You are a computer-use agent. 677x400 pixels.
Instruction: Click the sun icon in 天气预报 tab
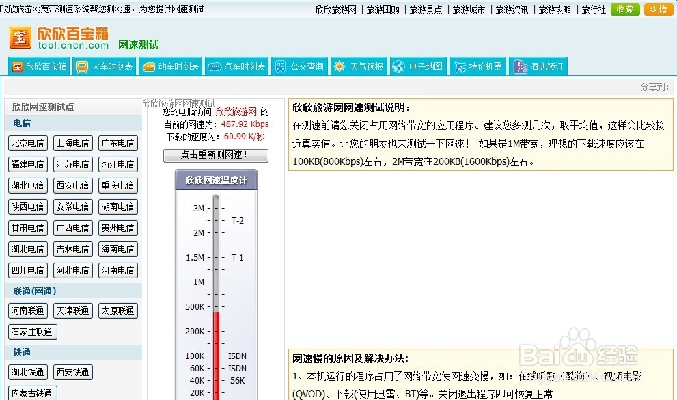click(x=340, y=66)
